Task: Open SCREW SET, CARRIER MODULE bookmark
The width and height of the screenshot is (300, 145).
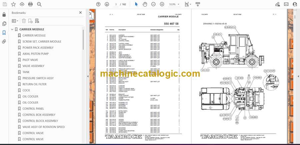Action: [x=42, y=42]
